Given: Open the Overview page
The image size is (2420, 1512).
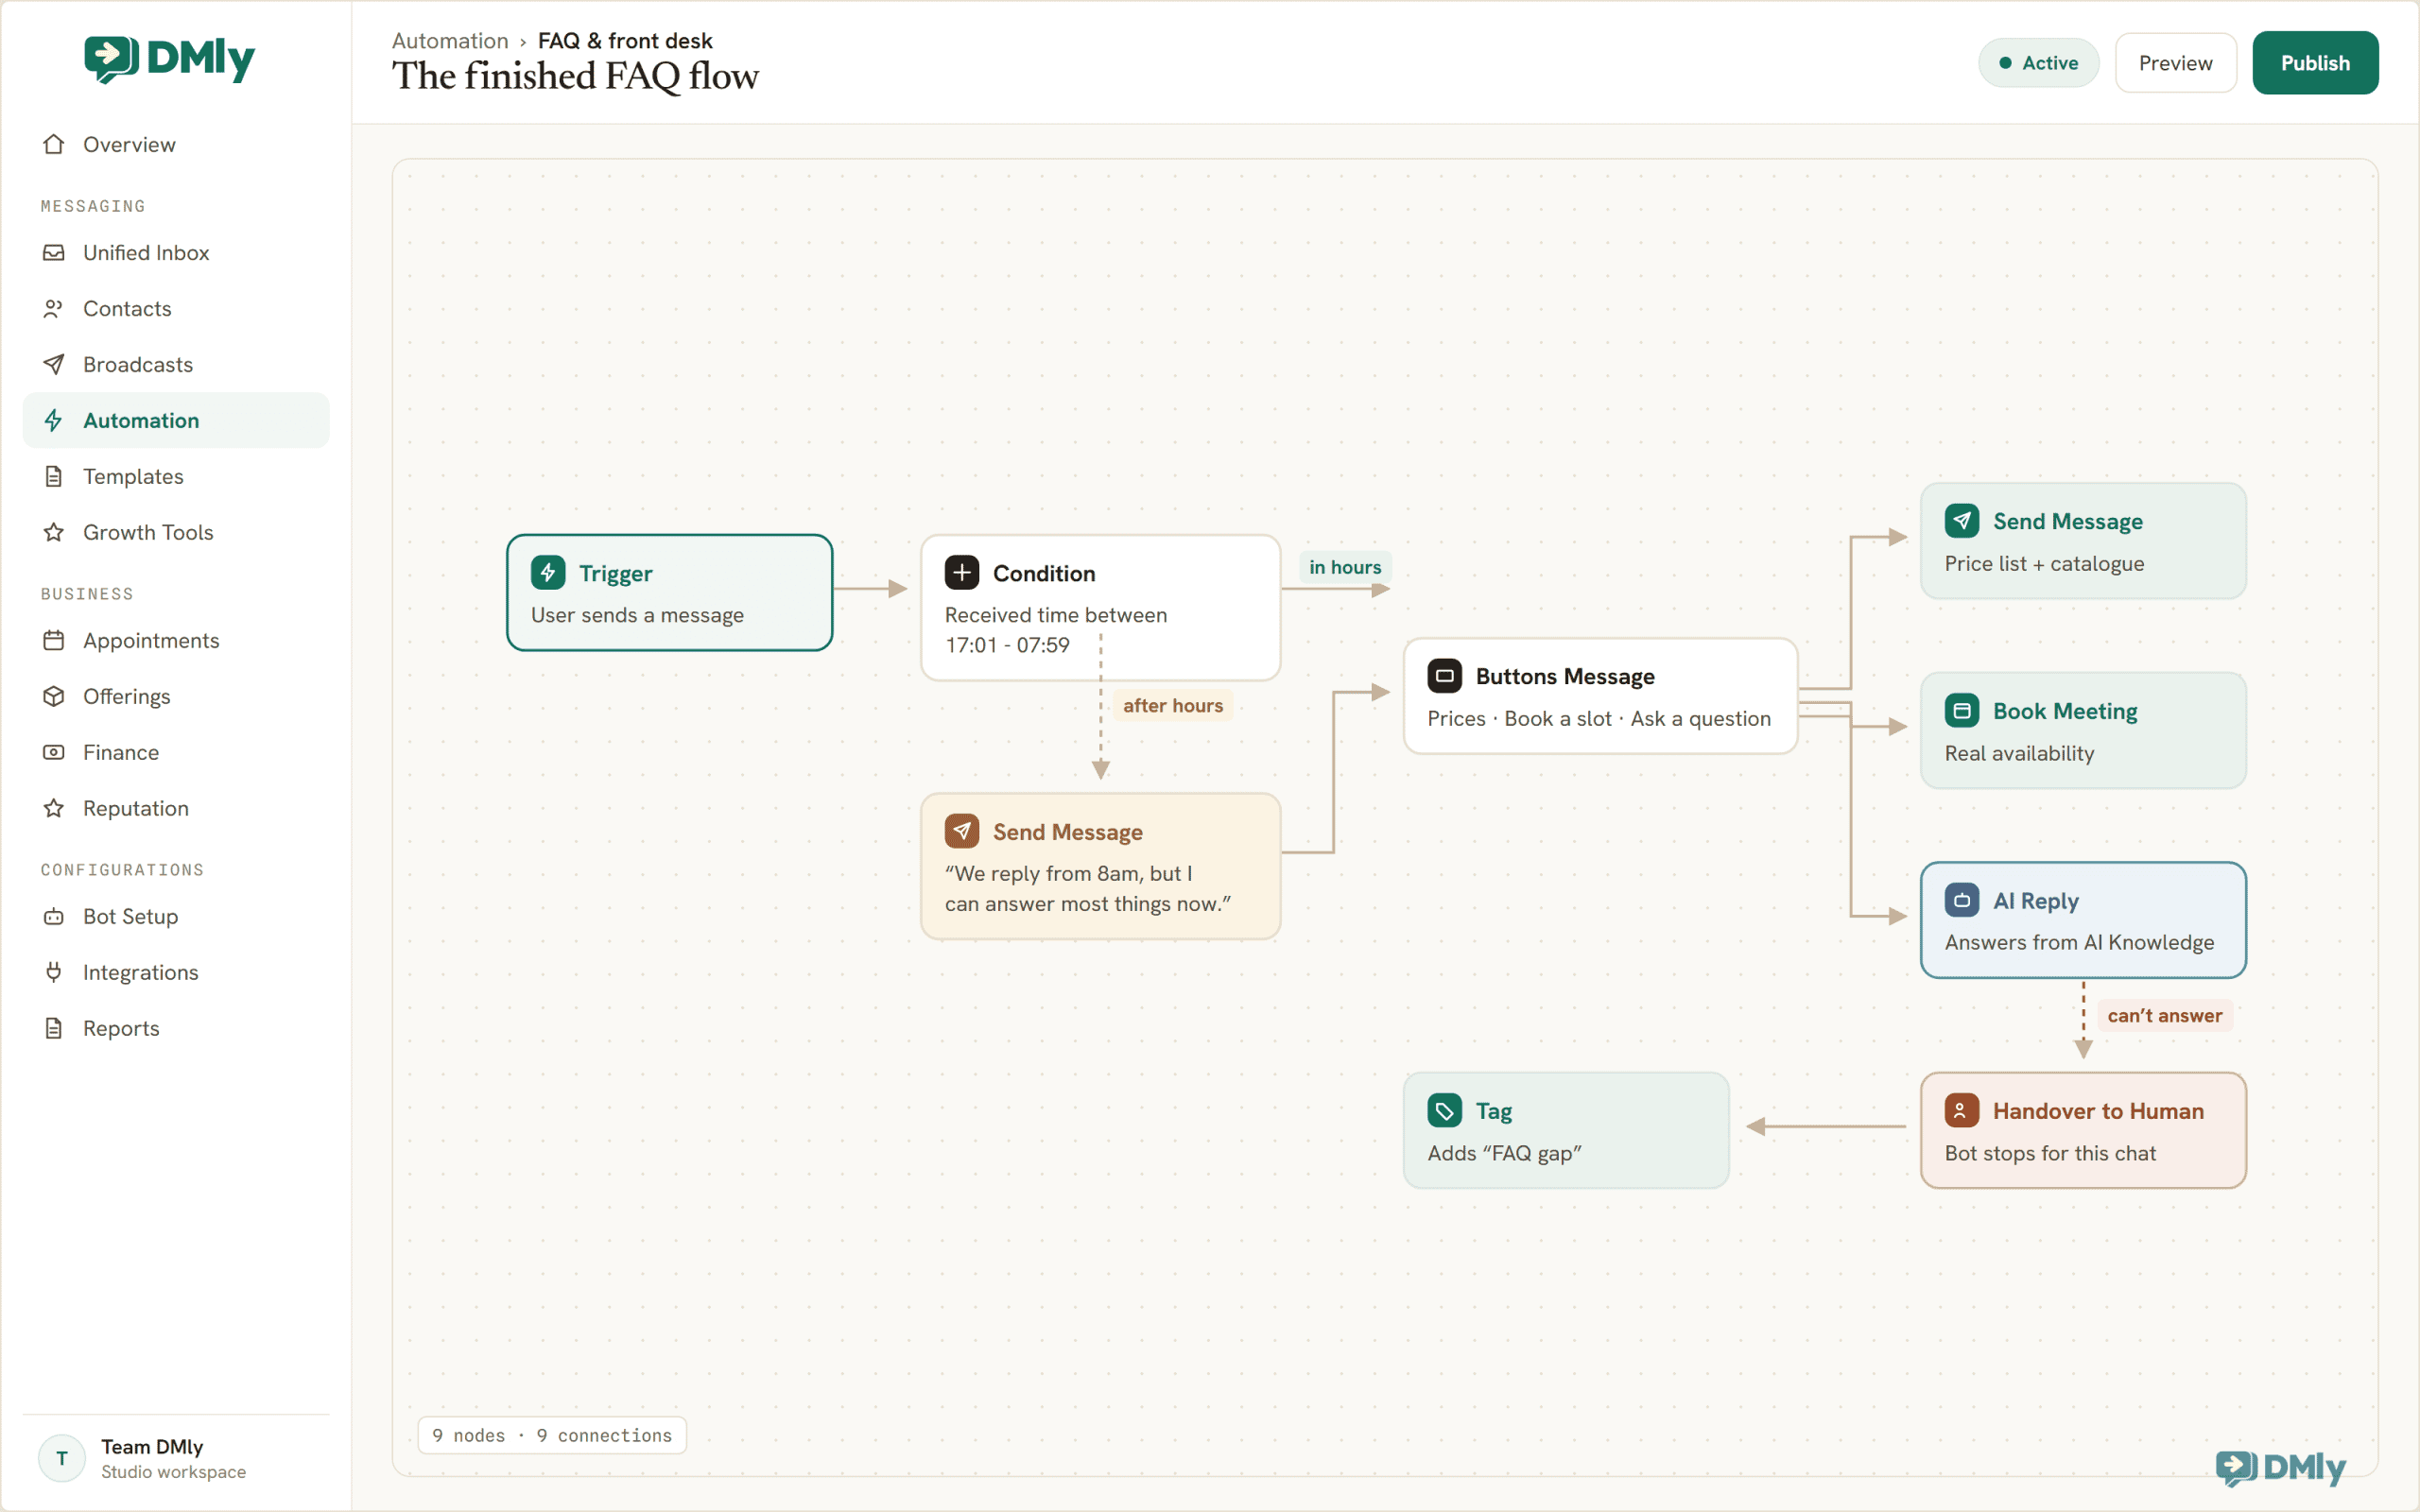Looking at the screenshot, I should pos(176,144).
